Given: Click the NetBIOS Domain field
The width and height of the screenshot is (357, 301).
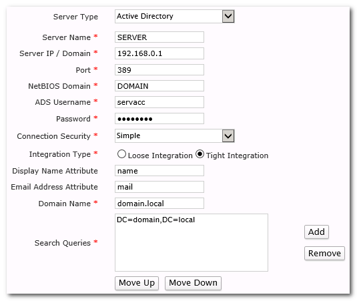Looking at the screenshot, I should (x=159, y=86).
